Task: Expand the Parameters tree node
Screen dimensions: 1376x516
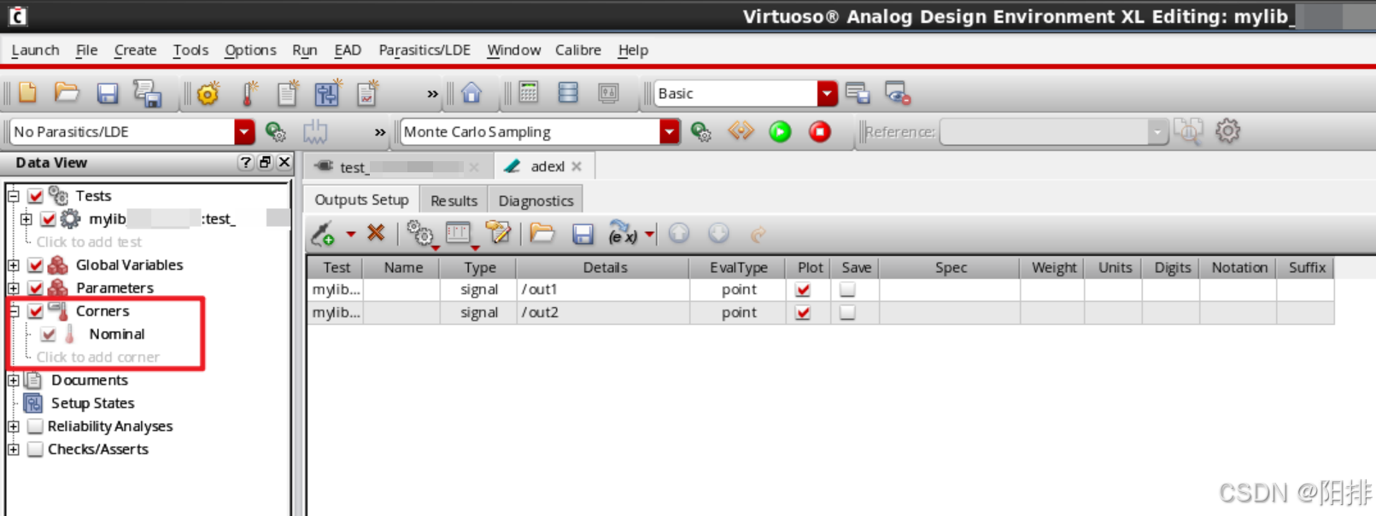Action: point(14,288)
